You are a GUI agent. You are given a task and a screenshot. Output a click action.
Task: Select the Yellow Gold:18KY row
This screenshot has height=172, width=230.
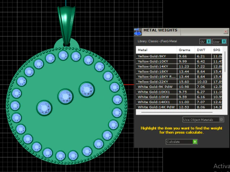pyautogui.click(x=179, y=71)
